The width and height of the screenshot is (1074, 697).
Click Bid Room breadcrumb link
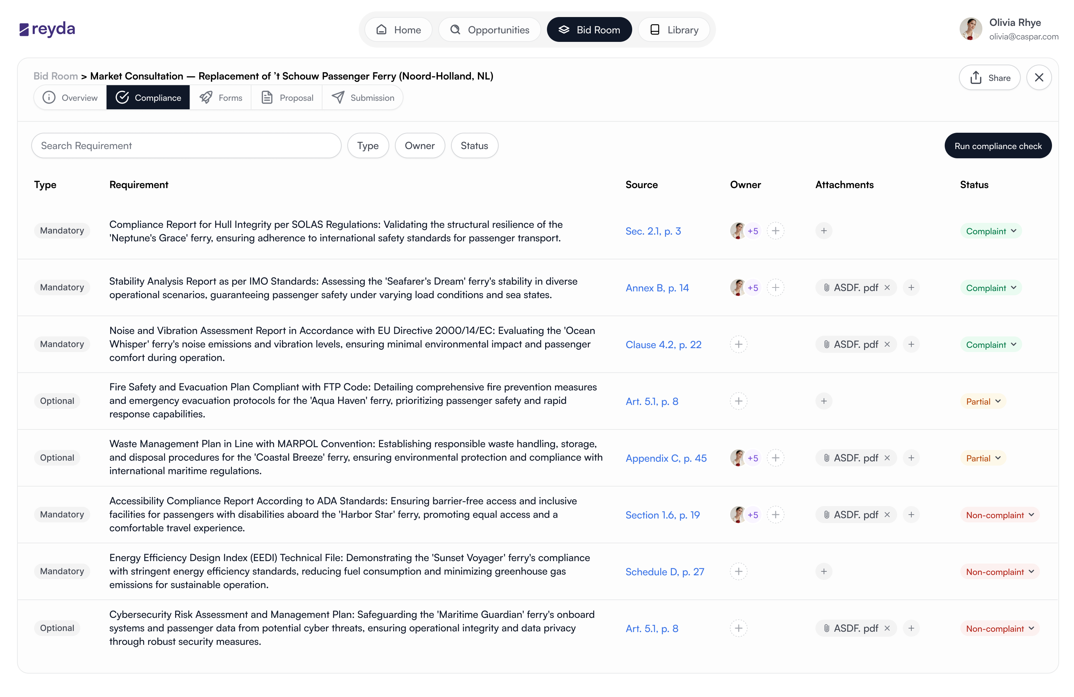pos(55,76)
